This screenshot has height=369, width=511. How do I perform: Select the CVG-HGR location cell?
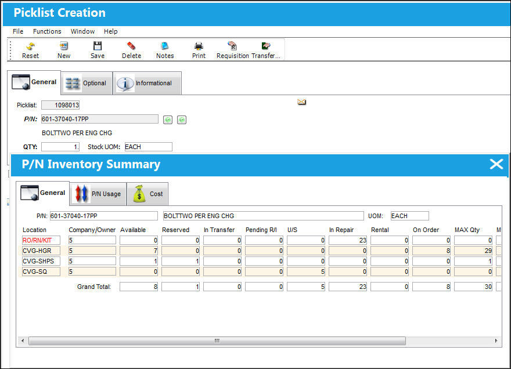41,251
